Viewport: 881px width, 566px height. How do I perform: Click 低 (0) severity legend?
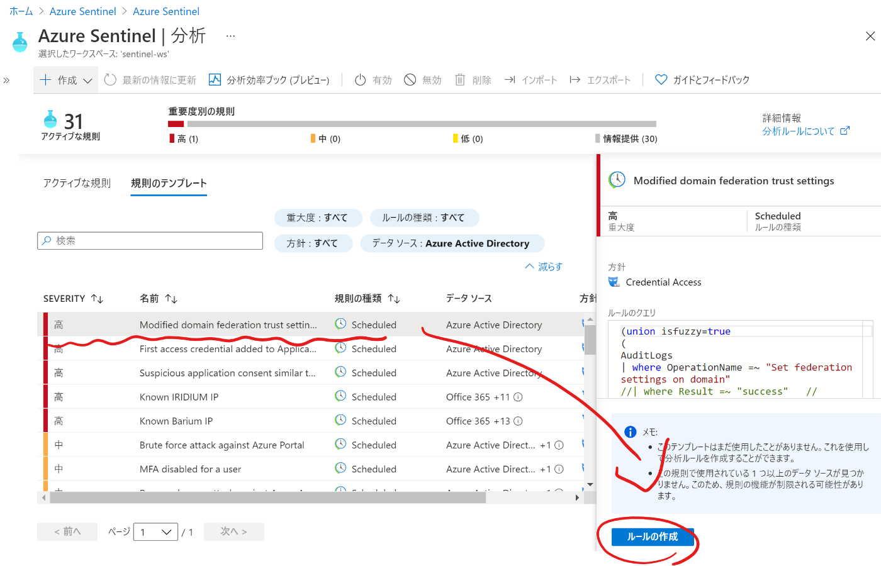468,138
